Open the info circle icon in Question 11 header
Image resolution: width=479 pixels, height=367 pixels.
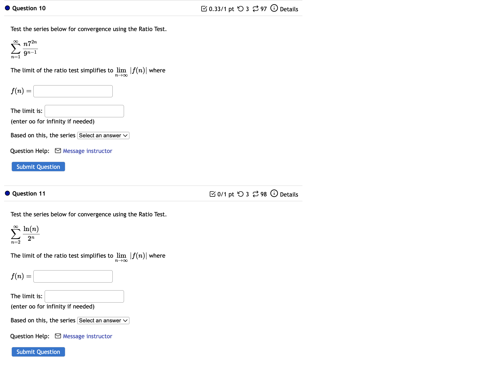(x=274, y=194)
